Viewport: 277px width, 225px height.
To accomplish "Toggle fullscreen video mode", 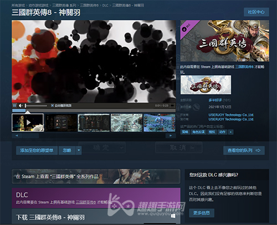I will (x=172, y=106).
